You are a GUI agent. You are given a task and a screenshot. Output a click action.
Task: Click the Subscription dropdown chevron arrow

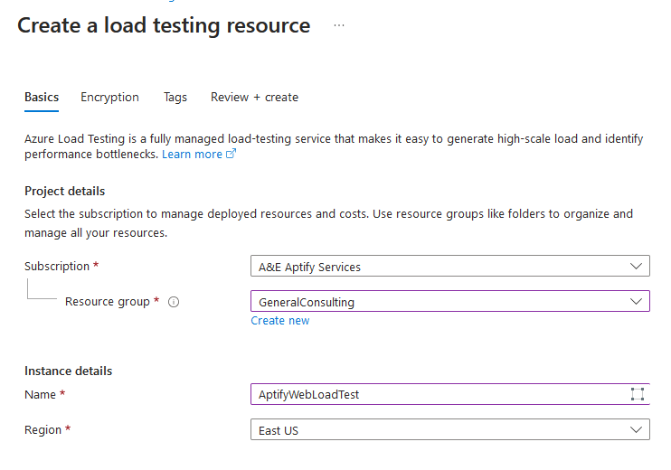(636, 266)
